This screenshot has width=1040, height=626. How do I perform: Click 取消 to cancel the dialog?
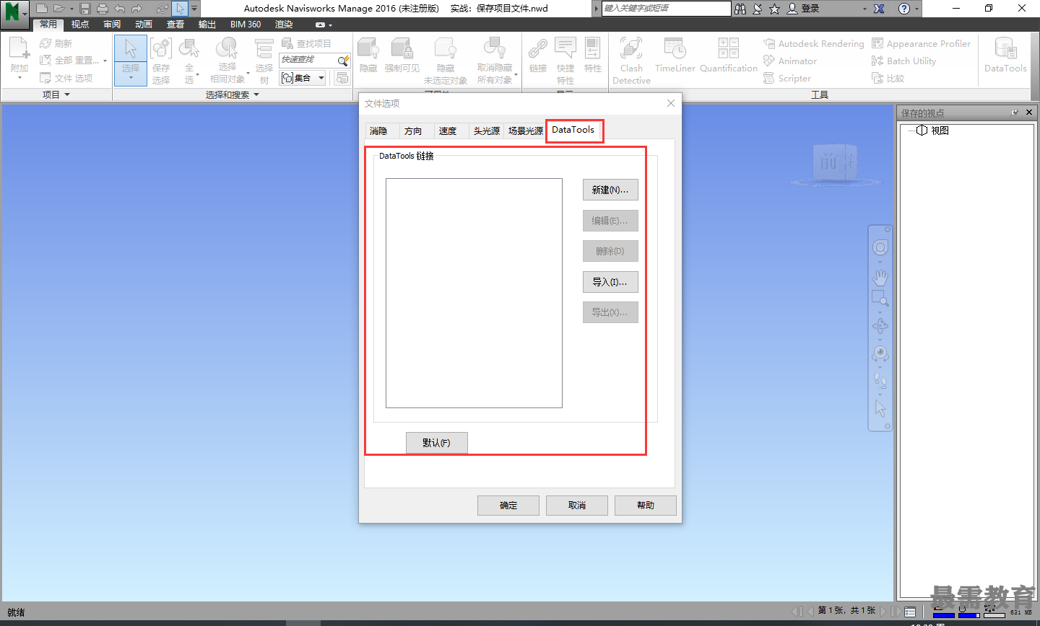577,506
